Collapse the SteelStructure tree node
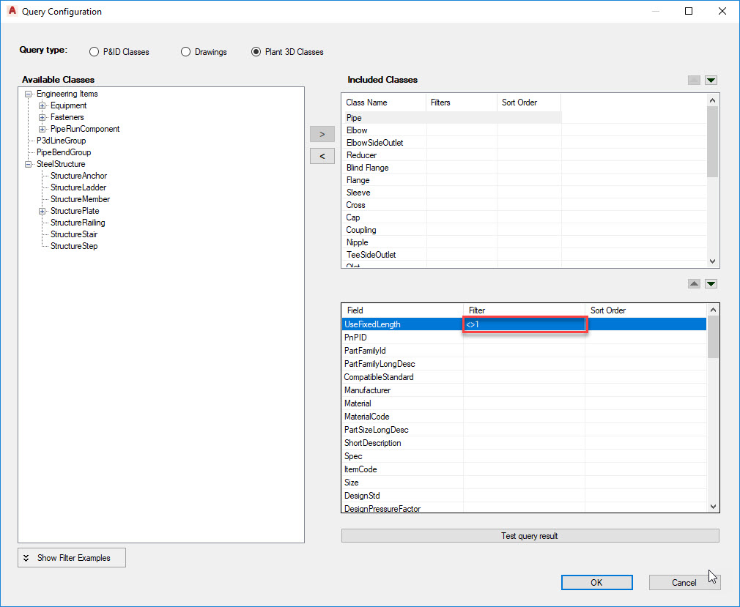The height and width of the screenshot is (607, 740). pyautogui.click(x=28, y=164)
